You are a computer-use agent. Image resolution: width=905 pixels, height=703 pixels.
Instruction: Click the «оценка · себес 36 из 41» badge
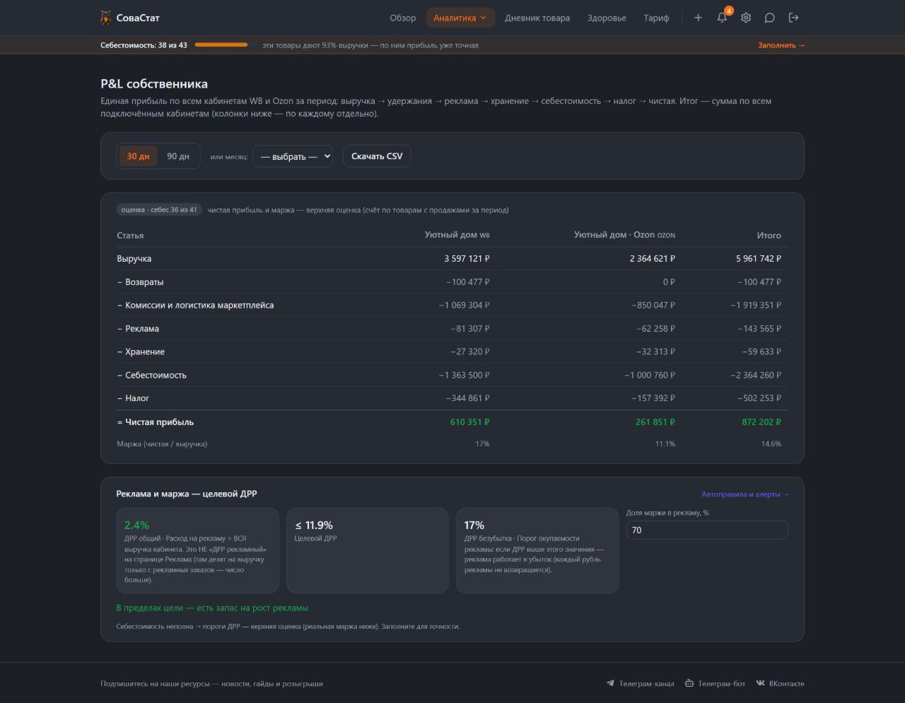coord(159,210)
